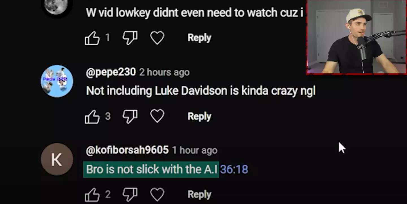Viewport: 407px width, 204px height.
Task: Click the '2 hours ago' comment timestamp
Action: click(164, 73)
